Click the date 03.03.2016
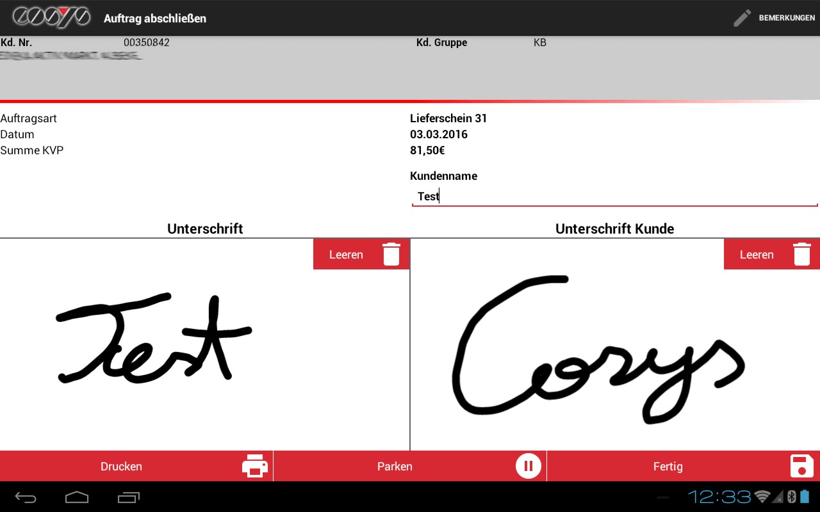The height and width of the screenshot is (512, 820). (x=439, y=134)
